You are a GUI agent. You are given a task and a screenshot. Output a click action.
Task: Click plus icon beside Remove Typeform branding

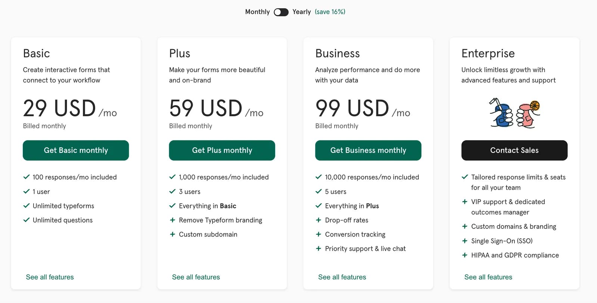172,220
